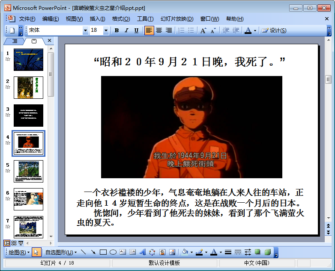The image size is (335, 271).
Task: Open the 帮助(H) menu
Action: click(x=235, y=19)
